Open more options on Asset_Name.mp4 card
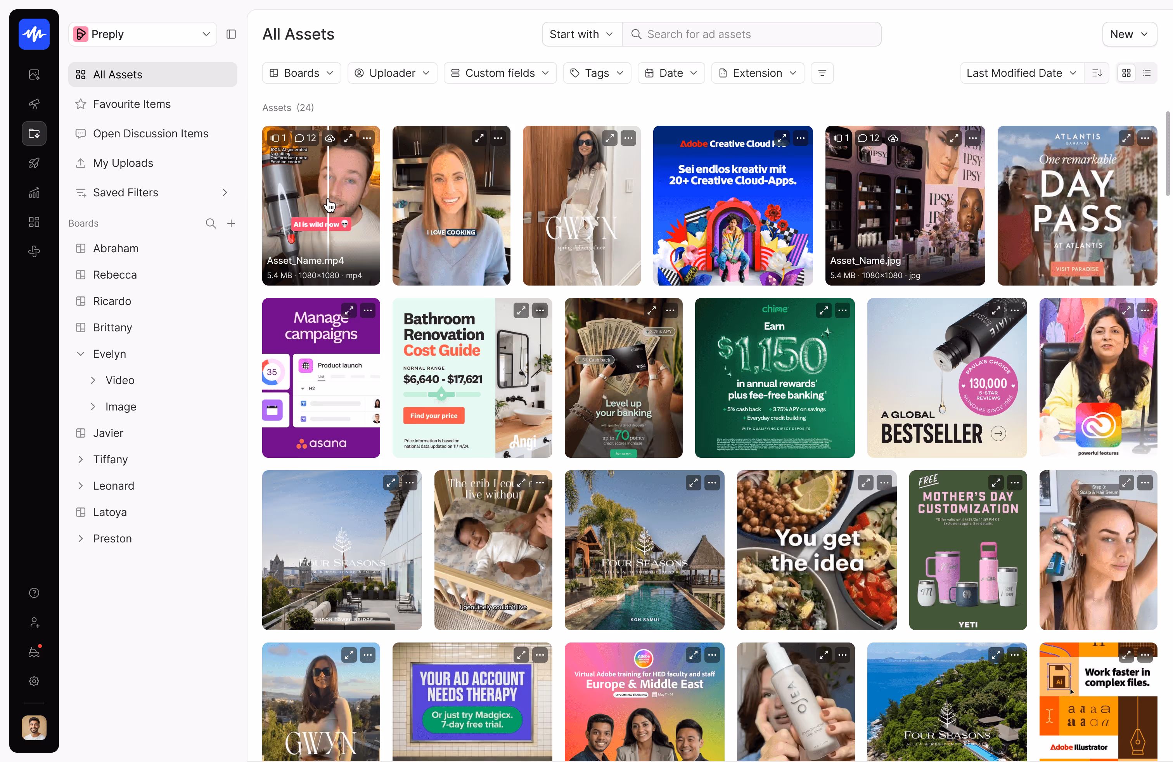1173x762 pixels. [x=367, y=138]
